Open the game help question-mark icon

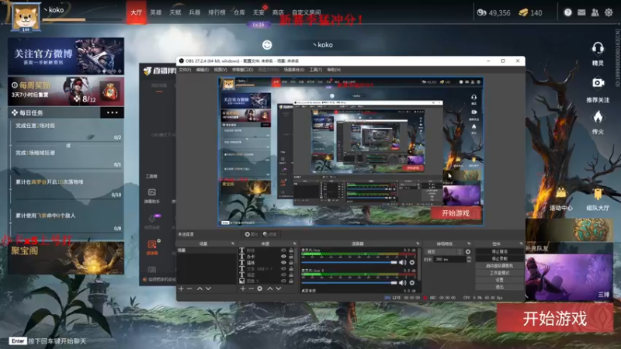point(568,12)
